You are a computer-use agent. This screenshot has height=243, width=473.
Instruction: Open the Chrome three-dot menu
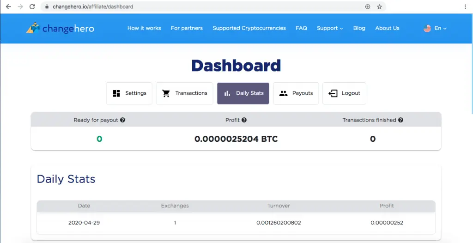click(466, 6)
